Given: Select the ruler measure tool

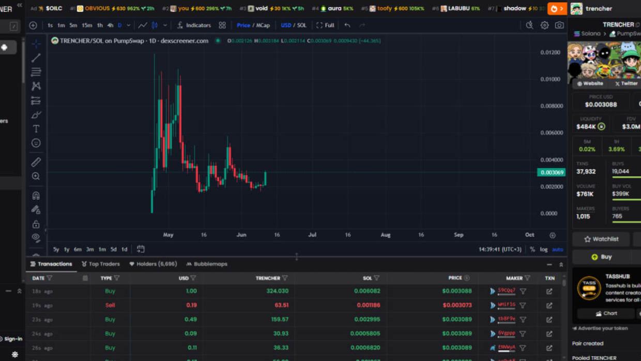Looking at the screenshot, I should click(36, 162).
